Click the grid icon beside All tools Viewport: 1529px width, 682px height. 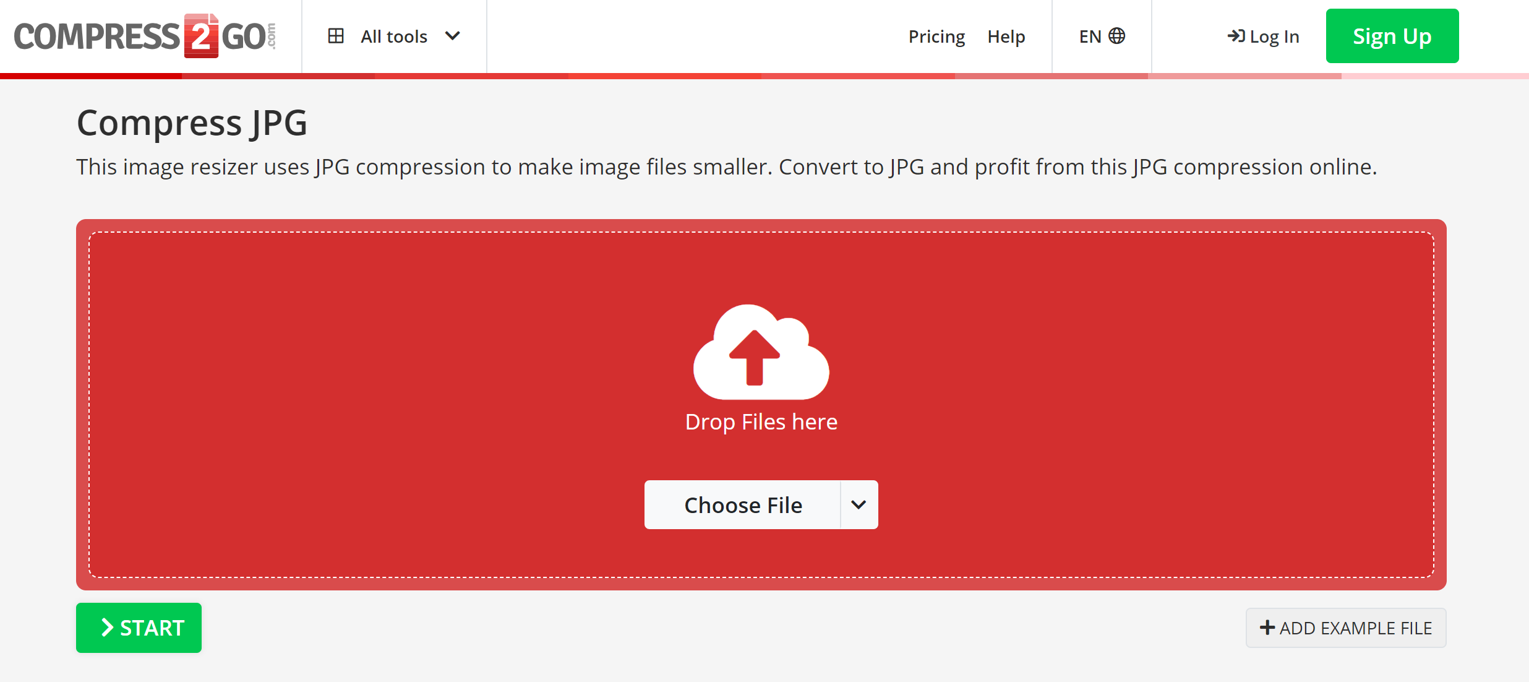pos(336,36)
